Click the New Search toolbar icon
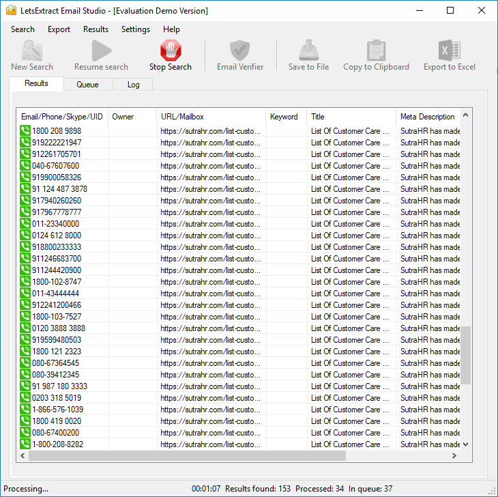Screen dimensions: 498x497 [32, 51]
